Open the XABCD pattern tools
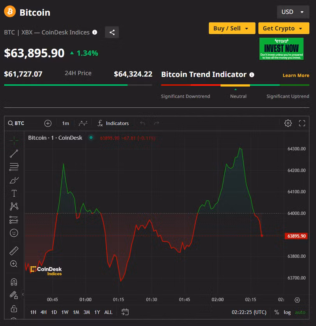Screen dimensions: 316x326 pos(14,206)
